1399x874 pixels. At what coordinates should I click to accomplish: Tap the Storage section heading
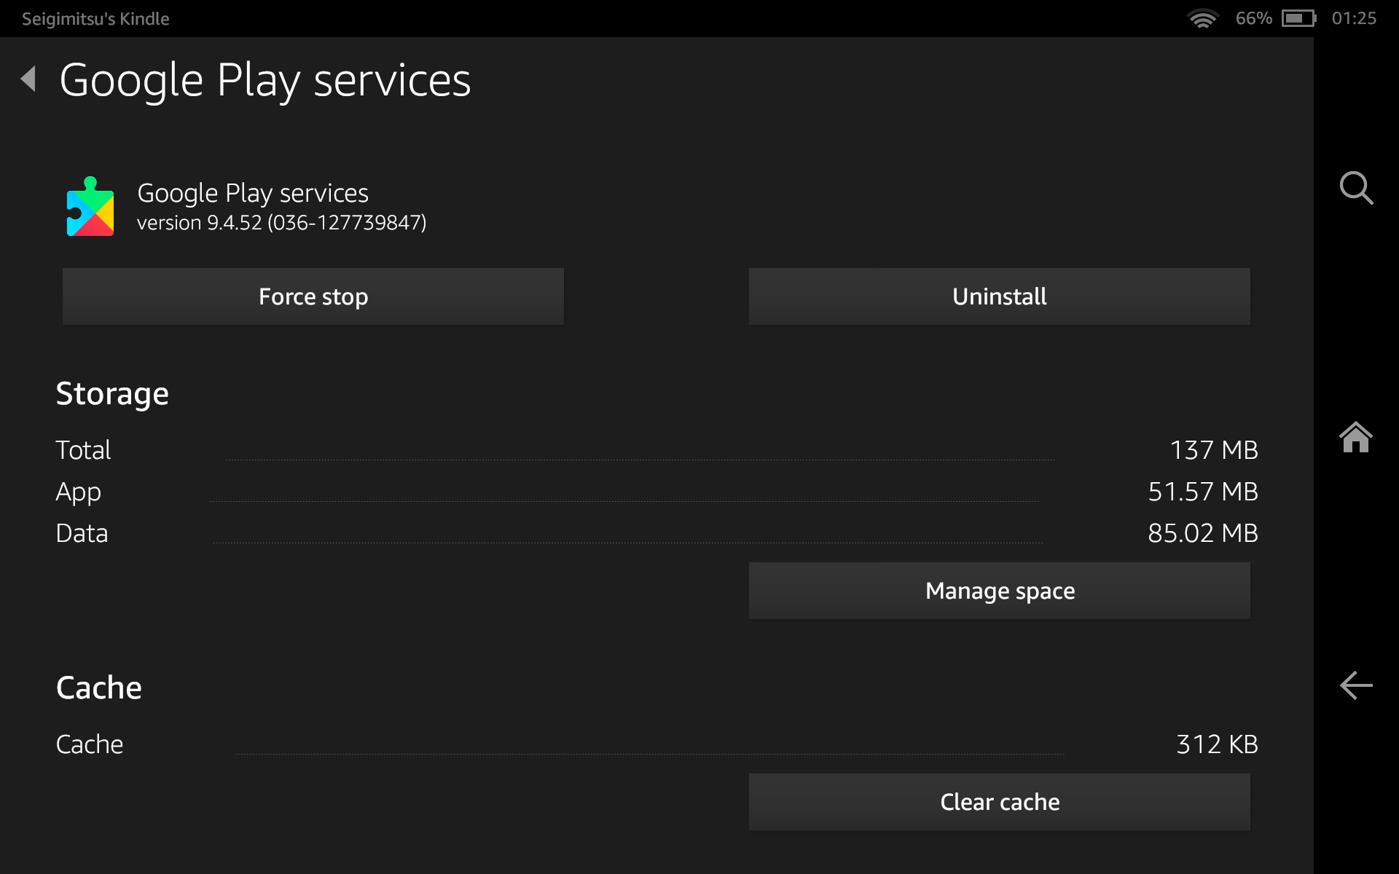(112, 394)
